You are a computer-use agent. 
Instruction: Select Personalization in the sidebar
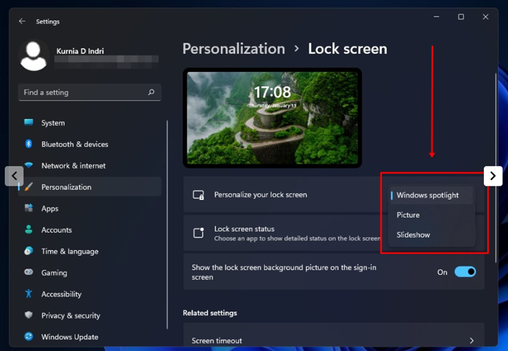(90, 187)
